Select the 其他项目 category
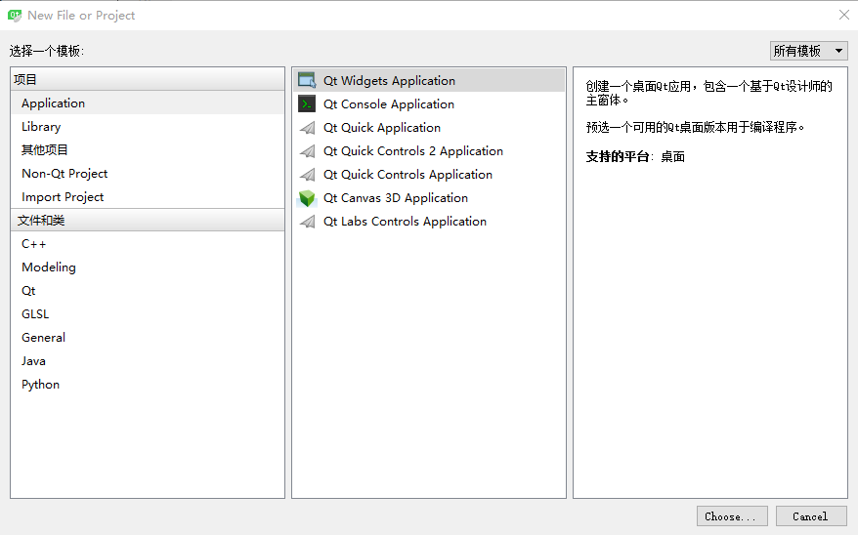The height and width of the screenshot is (535, 858). pyautogui.click(x=148, y=149)
